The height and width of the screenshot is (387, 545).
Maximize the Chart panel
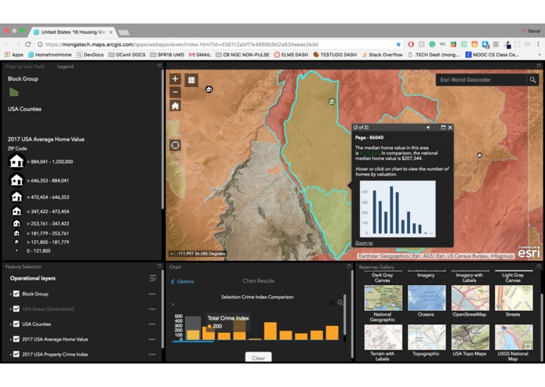[x=349, y=266]
